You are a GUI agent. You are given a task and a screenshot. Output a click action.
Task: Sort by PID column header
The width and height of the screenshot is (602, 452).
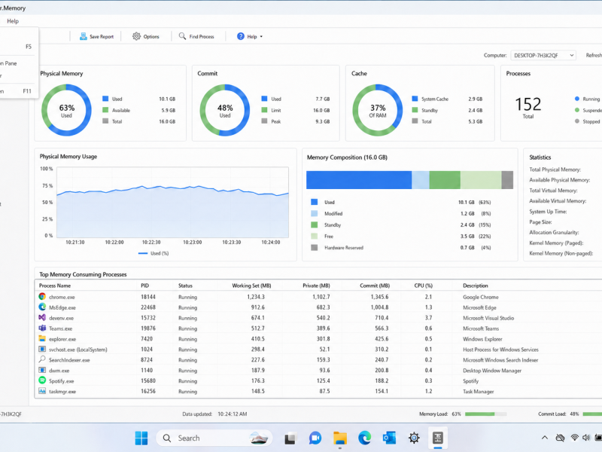(x=144, y=286)
